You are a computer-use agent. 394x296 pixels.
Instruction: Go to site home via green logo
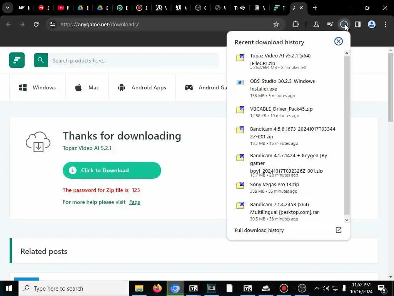pos(17,60)
